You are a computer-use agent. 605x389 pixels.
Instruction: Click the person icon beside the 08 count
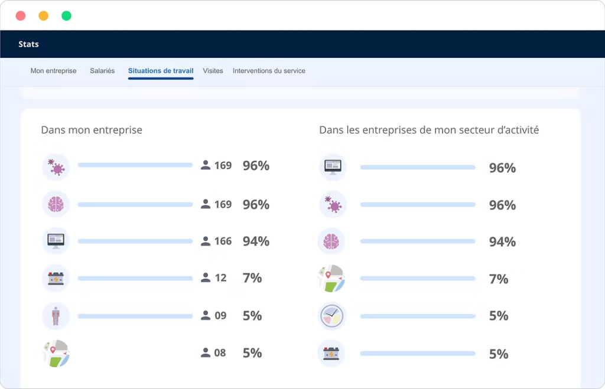click(206, 353)
